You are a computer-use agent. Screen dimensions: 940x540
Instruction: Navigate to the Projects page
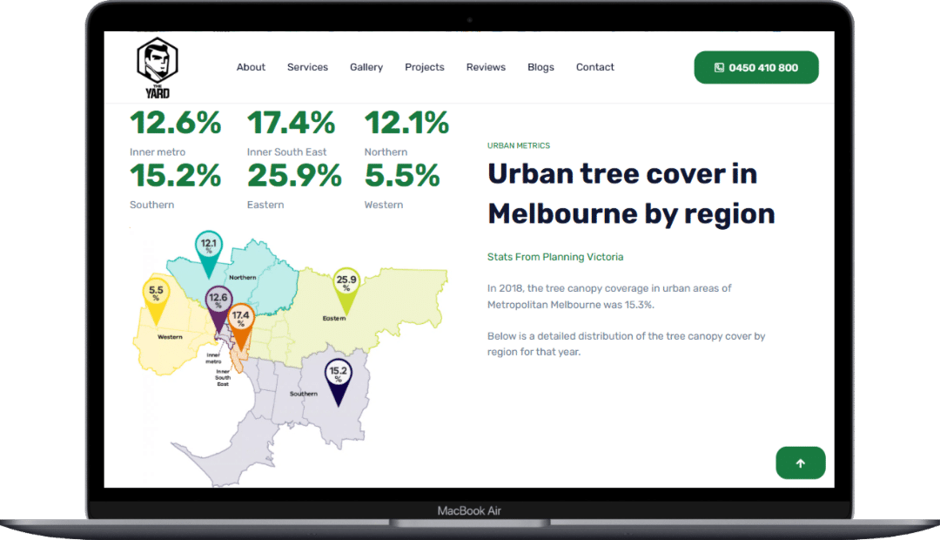tap(425, 67)
